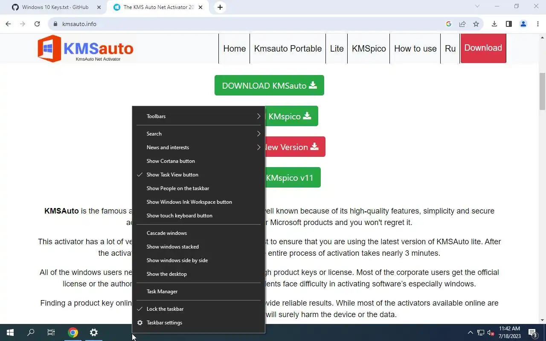This screenshot has width=546, height=341.
Task: Select Show windows stacked
Action: click(x=198, y=247)
